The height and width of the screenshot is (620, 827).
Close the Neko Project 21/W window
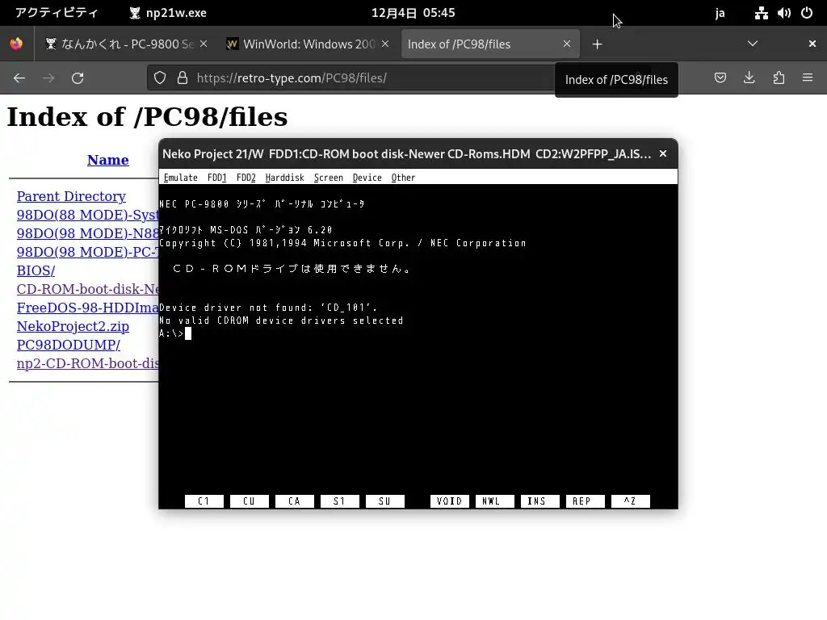tap(663, 153)
